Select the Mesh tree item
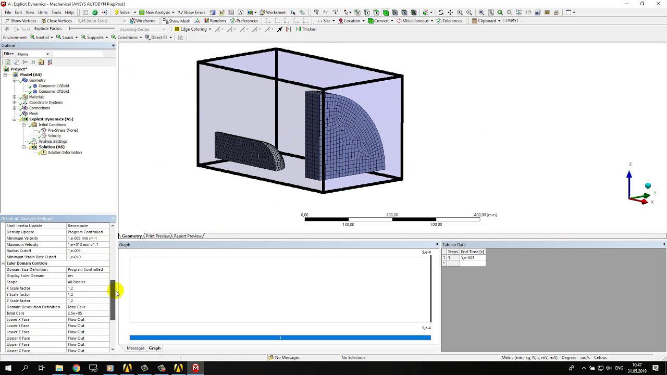 point(33,114)
